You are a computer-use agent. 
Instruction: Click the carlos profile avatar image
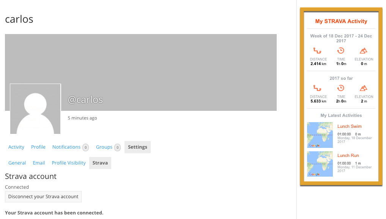[35, 109]
